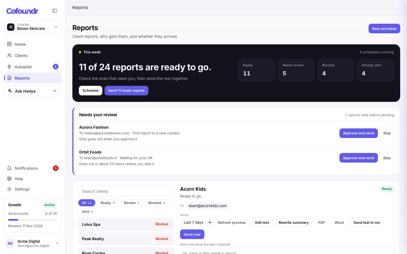407x254 pixels.
Task: Click the Reports breadcrumb in top bar
Action: click(80, 8)
